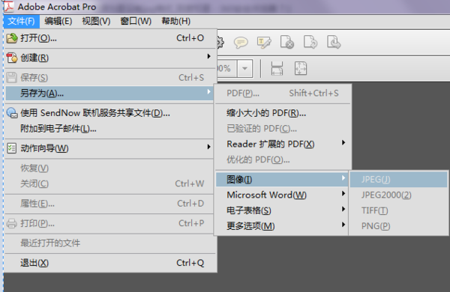Open the 编辑(E) menu
Image resolution: width=450 pixels, height=292 pixels.
(x=58, y=21)
